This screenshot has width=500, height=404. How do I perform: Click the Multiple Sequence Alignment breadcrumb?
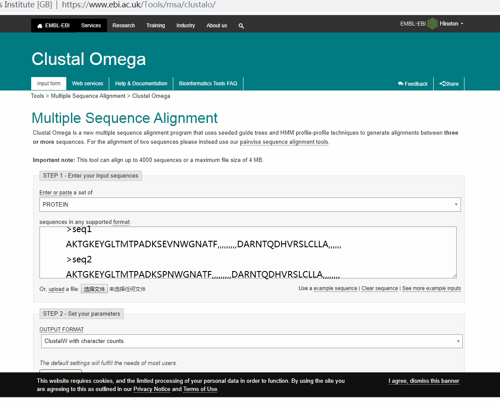88,96
